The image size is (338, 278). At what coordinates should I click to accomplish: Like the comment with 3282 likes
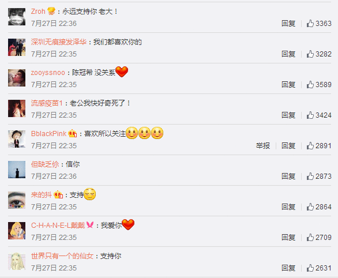[x=310, y=54]
